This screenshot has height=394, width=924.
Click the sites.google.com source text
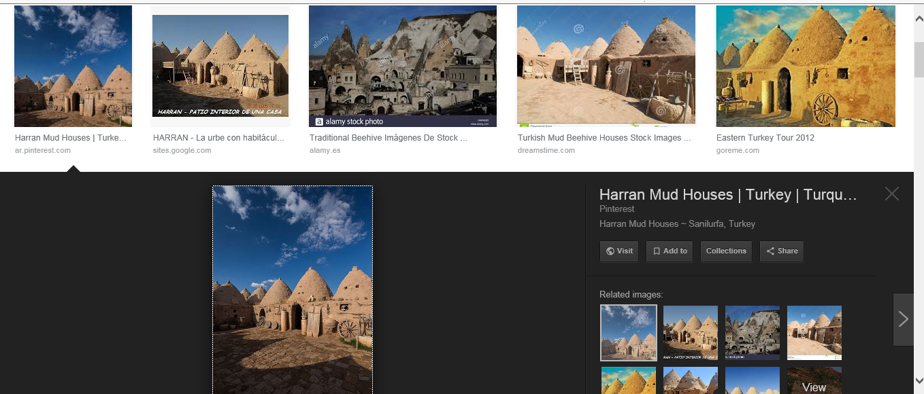pyautogui.click(x=182, y=150)
